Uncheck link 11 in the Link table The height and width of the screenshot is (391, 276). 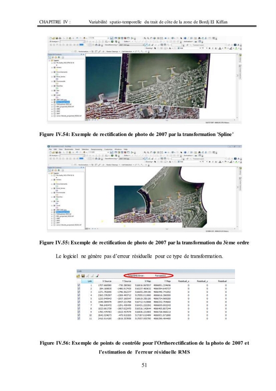coord(78,318)
